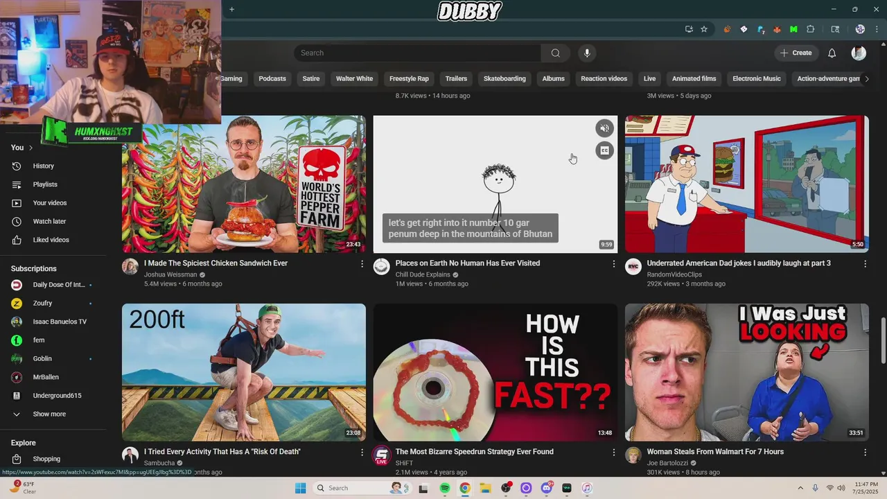This screenshot has height=499, width=887.
Task: Open the Joe Bartolozzi channel link
Action: 668,463
